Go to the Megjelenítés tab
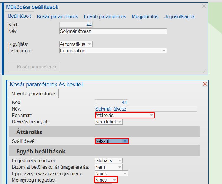This screenshot has width=222, height=184. click(145, 17)
